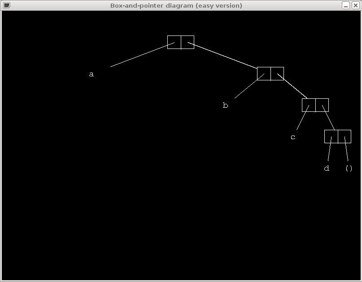The image size is (362, 282).
Task: Click the empty list symbol '()'
Action: [x=349, y=168]
